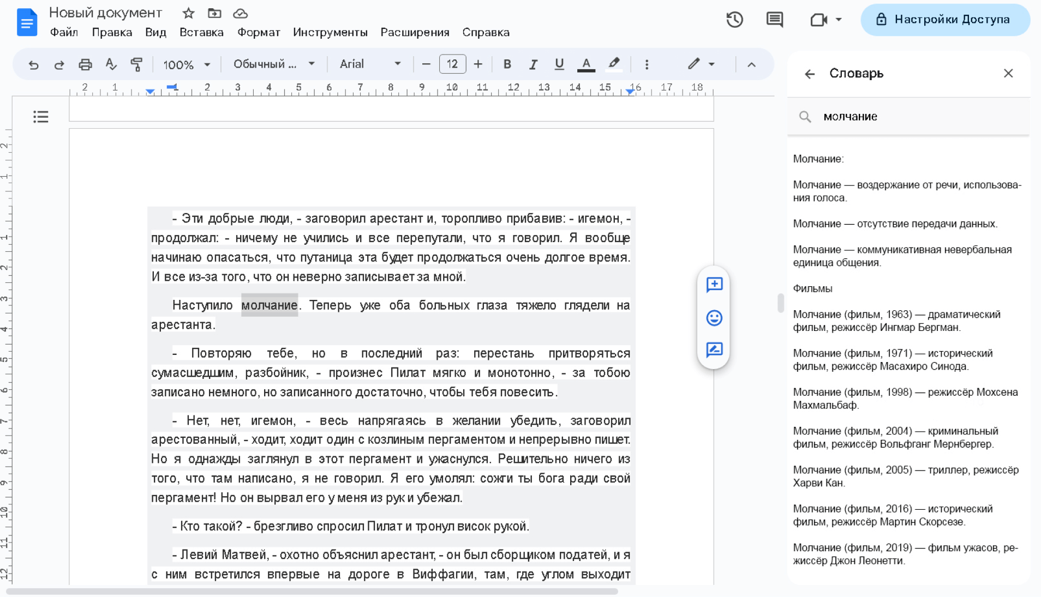Select the Paint format tool

(136, 64)
